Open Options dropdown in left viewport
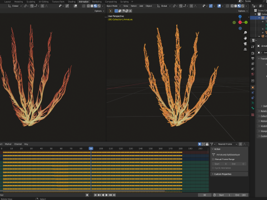The height and width of the screenshot is (200, 267). (99, 11)
